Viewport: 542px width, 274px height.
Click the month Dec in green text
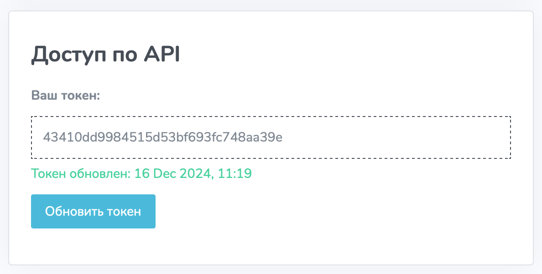tap(164, 173)
